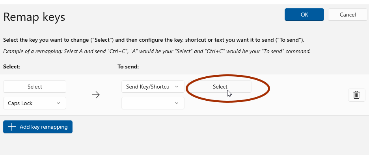Click the chevron on the empty dropdown
Image resolution: width=369 pixels, height=155 pixels.
pyautogui.click(x=177, y=103)
